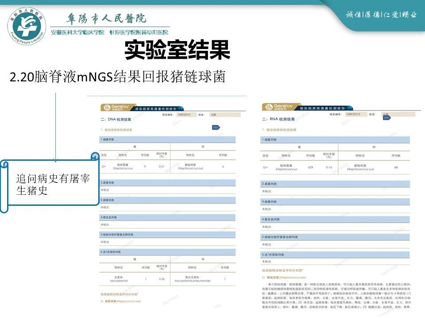425x318 pixels.
Task: Click relative abundance 0.06 in the Mycoplasma row
Action: pyautogui.click(x=162, y=279)
